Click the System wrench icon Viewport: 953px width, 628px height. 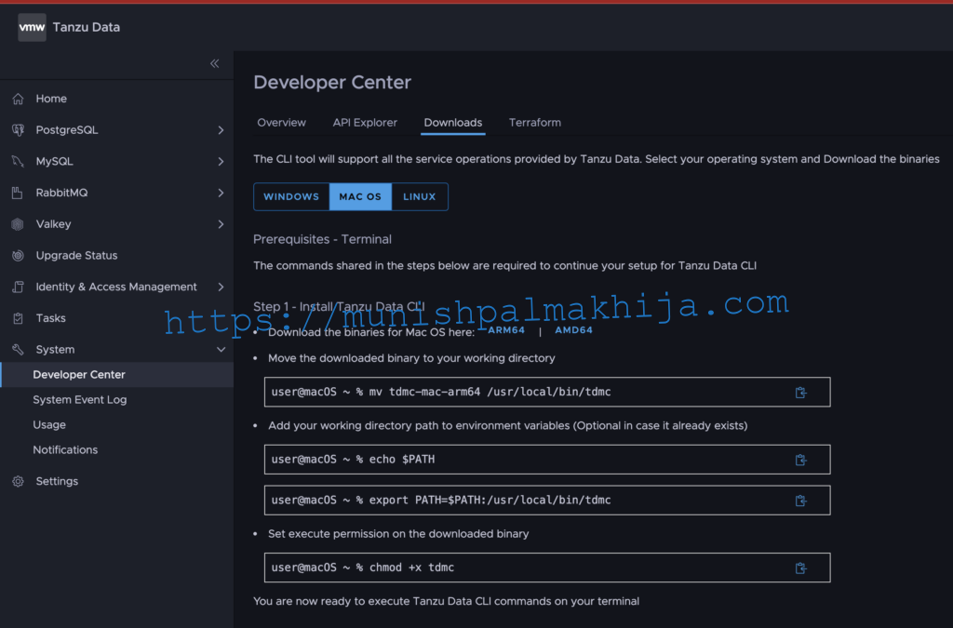[x=19, y=349]
